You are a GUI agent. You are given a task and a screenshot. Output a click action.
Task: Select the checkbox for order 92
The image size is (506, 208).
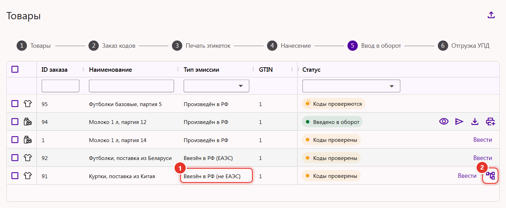15,158
